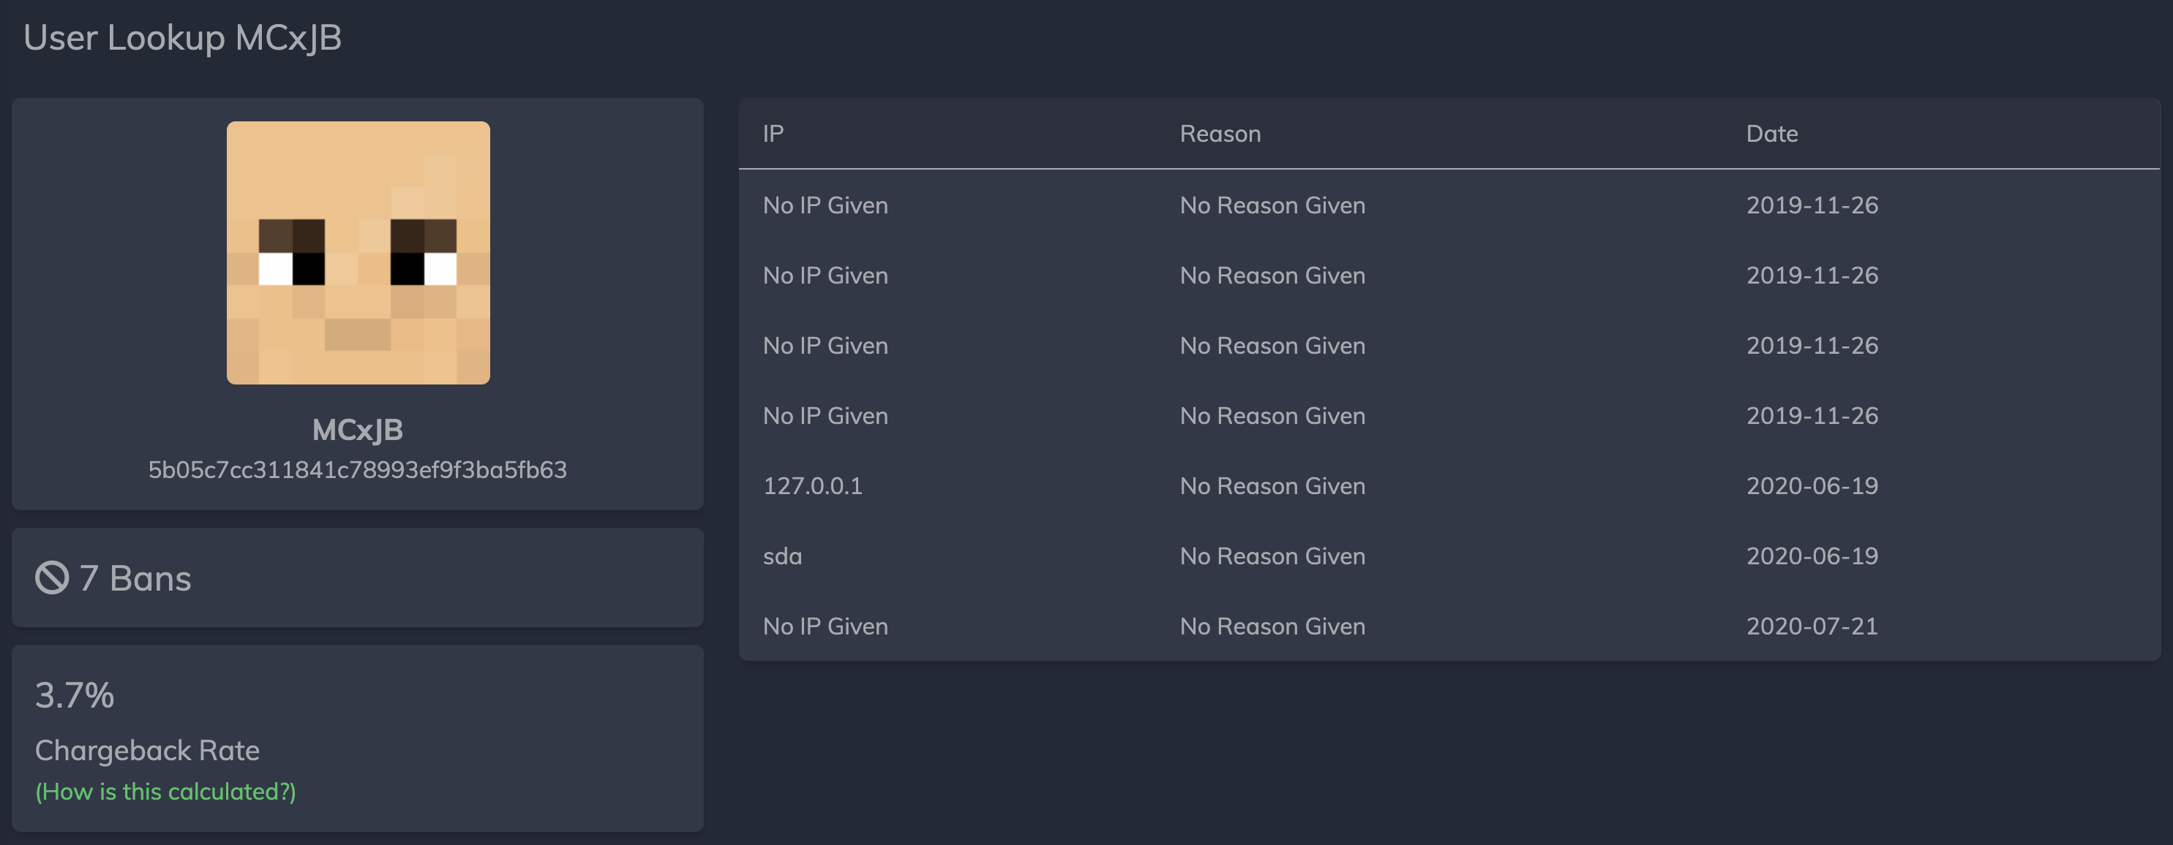Click the Reason column header

click(1220, 133)
